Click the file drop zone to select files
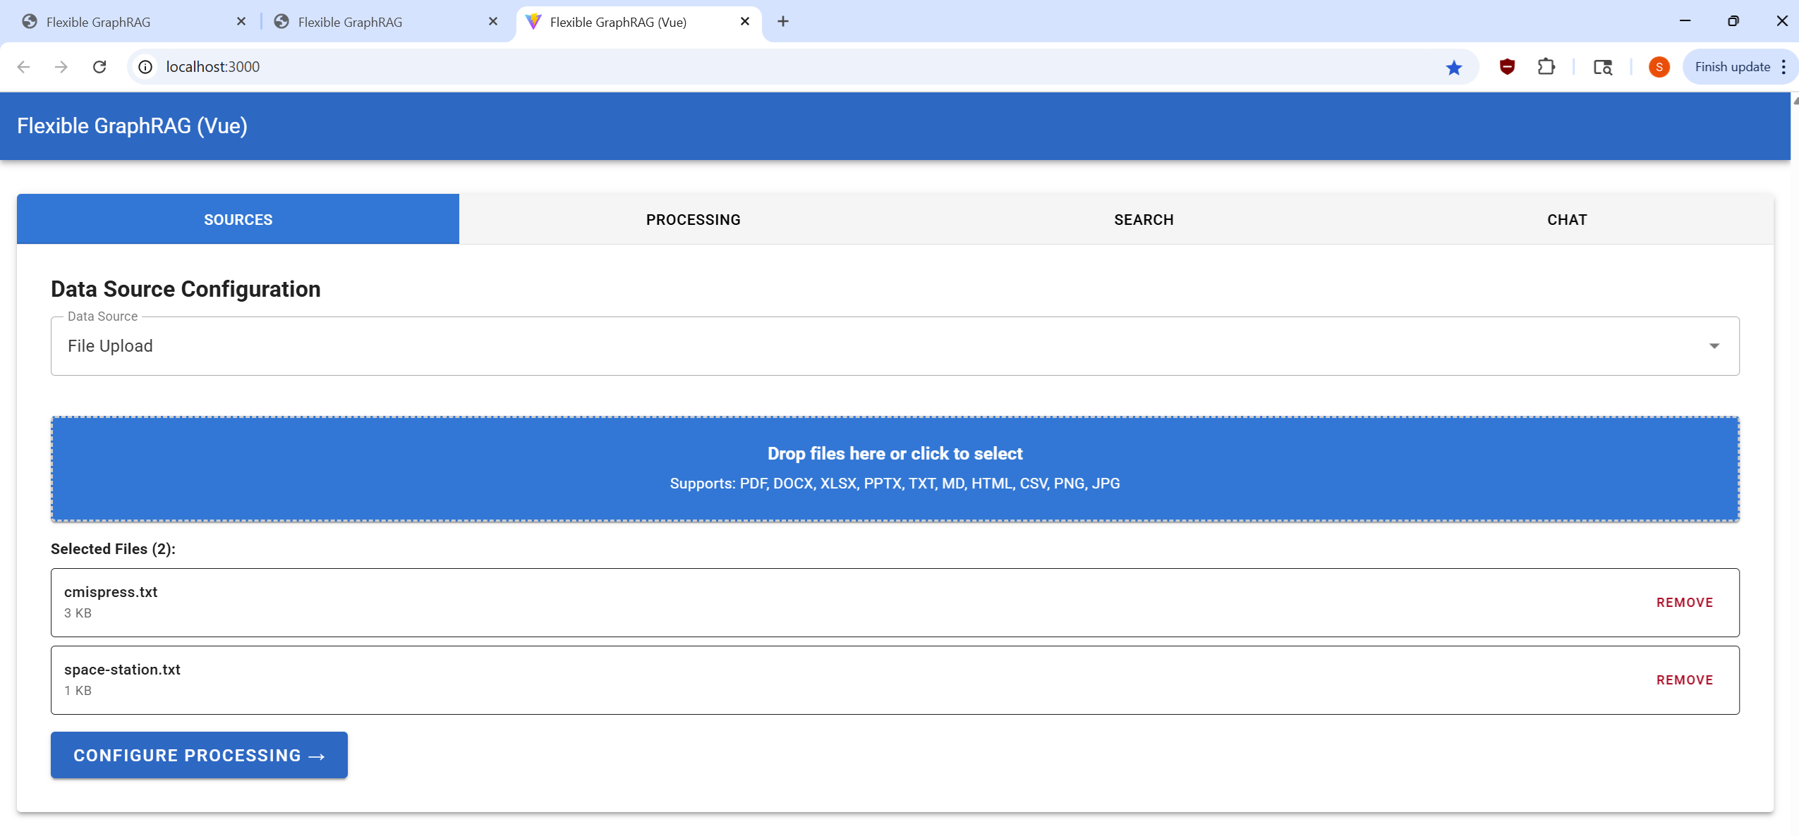The image size is (1799, 836). coord(895,467)
